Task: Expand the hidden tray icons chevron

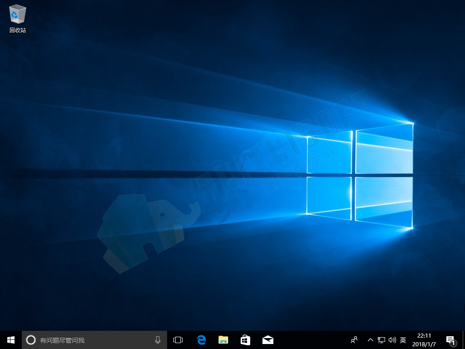Action: click(x=371, y=340)
